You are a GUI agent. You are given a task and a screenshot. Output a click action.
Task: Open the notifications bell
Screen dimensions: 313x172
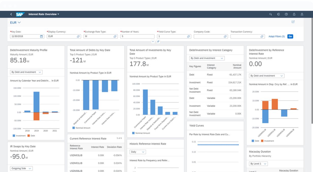(294, 14)
